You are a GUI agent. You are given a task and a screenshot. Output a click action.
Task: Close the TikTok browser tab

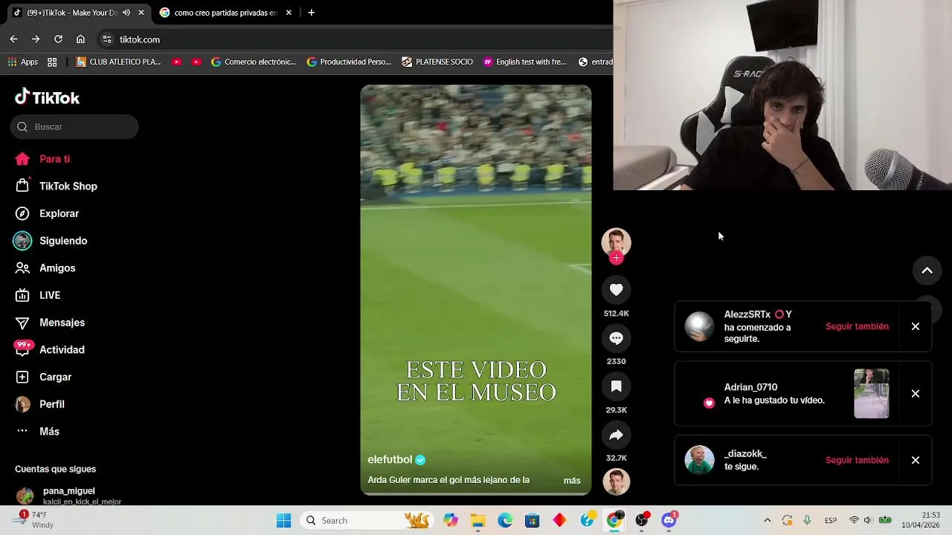tap(141, 13)
